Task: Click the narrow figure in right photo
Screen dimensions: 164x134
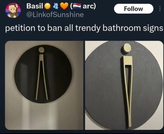Action: 127,92
